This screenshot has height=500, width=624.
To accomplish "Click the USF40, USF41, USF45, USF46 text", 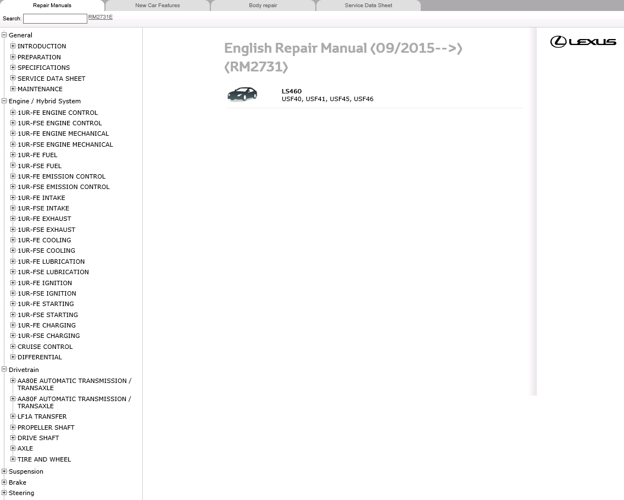I will [327, 99].
